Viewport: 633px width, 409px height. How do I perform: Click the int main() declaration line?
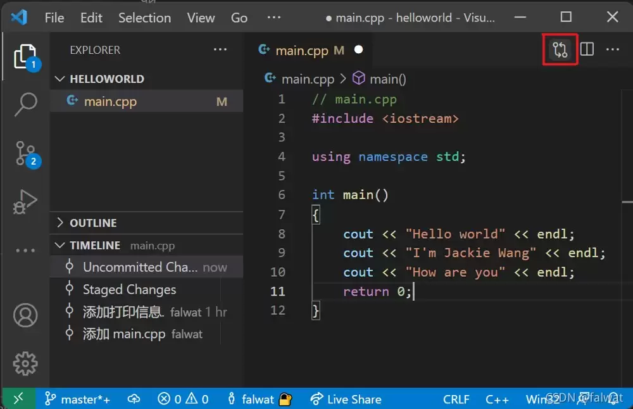click(x=350, y=195)
